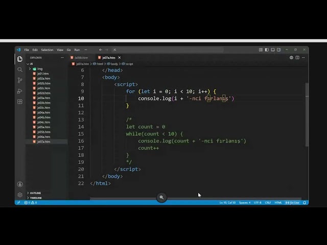Open the Selection menu

coord(47,50)
